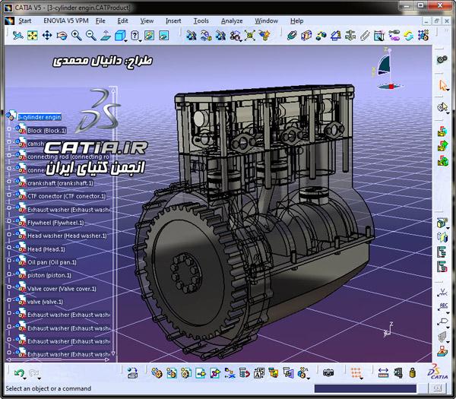Click the Text with Leader ABC icon

pos(443,306)
